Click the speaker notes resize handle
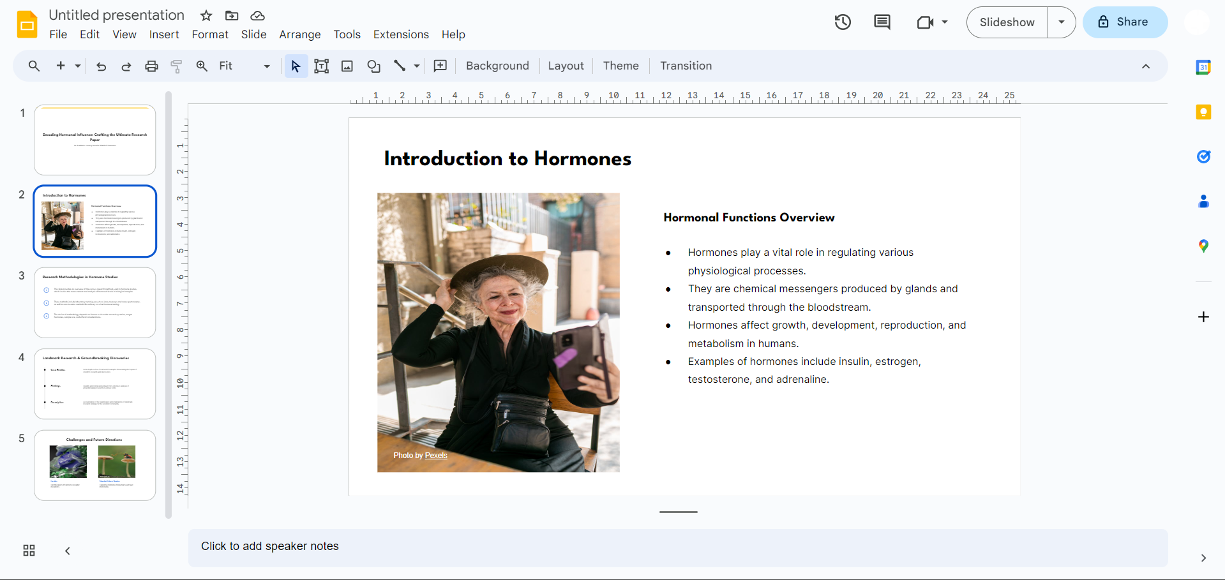 [678, 512]
